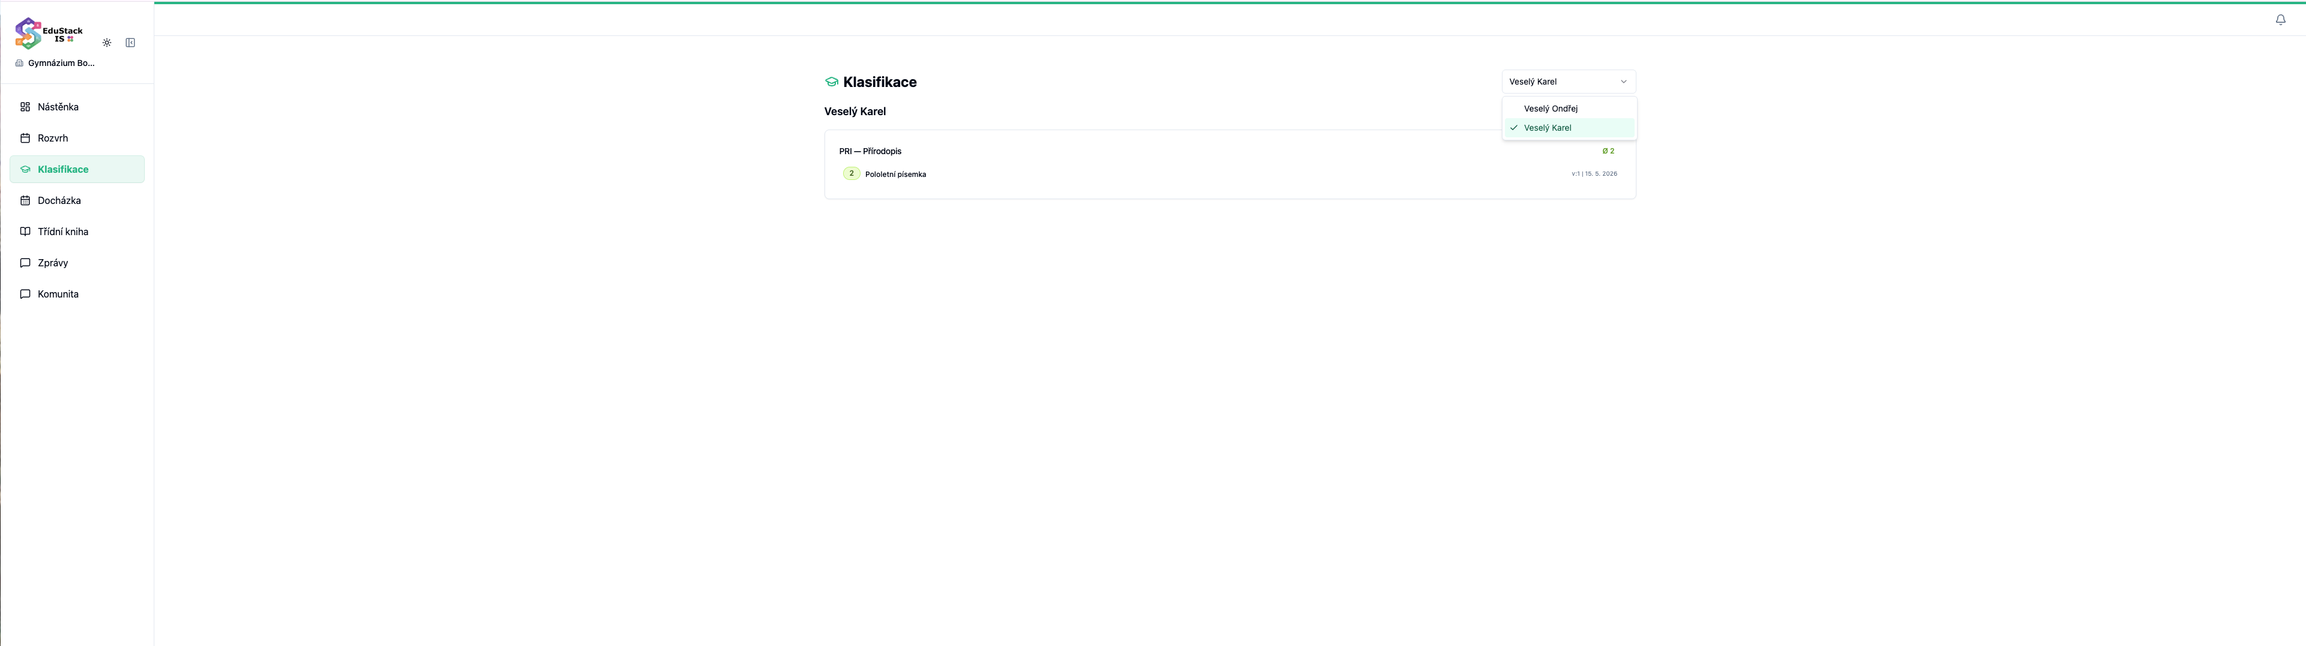Screen dimensions: 2306x646
Task: Open the Veselý Karel student dropdown
Action: tap(1569, 82)
